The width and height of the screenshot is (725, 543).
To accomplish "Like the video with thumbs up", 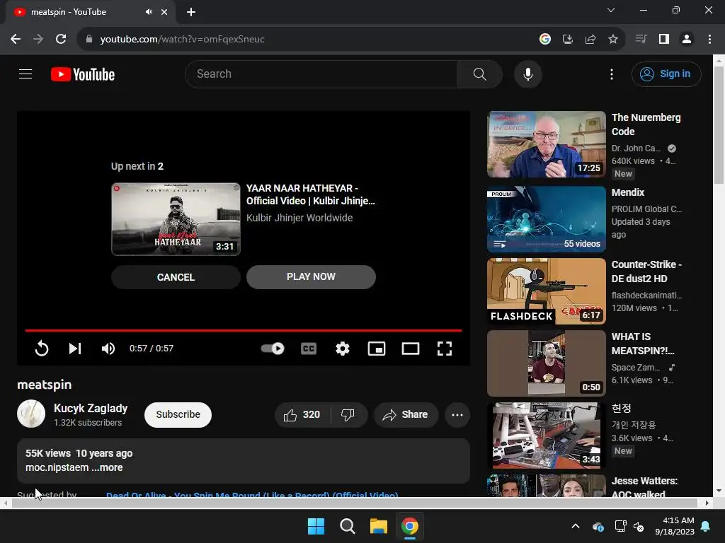I will [302, 414].
